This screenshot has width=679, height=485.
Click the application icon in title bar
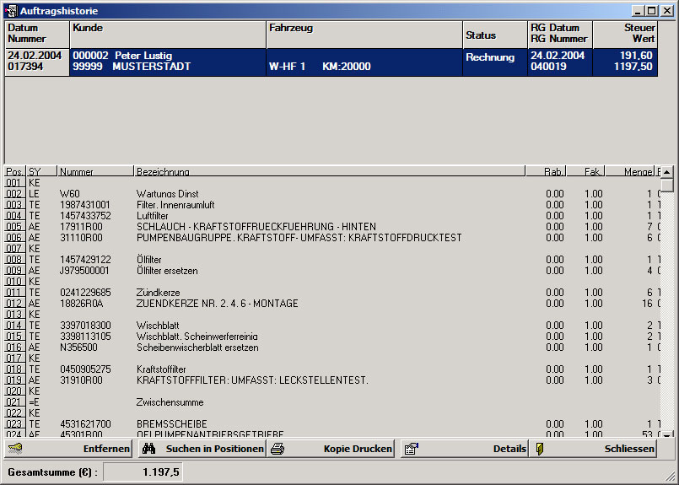[11, 11]
